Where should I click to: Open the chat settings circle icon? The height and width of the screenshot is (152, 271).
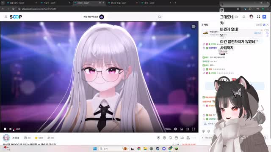click(261, 25)
